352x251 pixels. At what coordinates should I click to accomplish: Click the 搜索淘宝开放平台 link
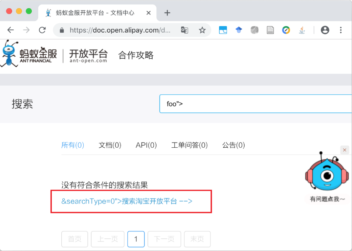(127, 201)
